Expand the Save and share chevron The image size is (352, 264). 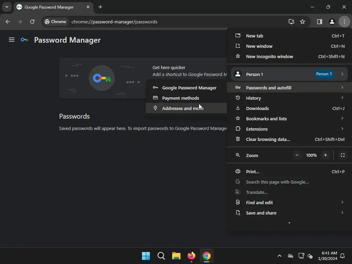click(x=342, y=212)
